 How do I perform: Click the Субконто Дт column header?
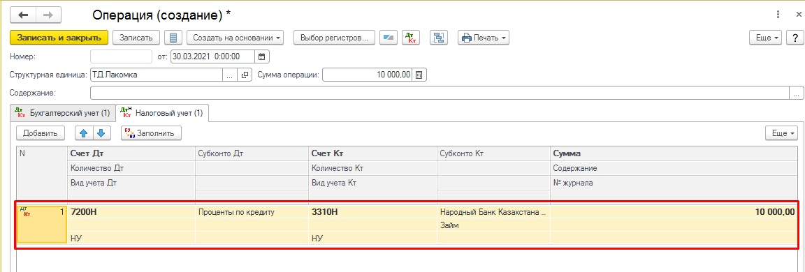(x=252, y=153)
